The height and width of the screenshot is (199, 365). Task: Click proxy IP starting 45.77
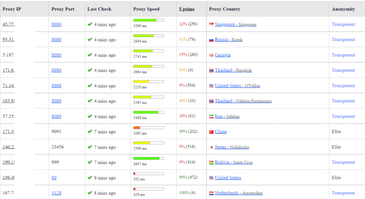[x=9, y=24]
